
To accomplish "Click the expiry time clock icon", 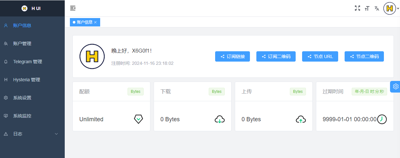I will 382,119.
